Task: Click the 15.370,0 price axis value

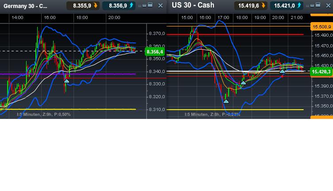Action: pyautogui.click(x=323, y=96)
